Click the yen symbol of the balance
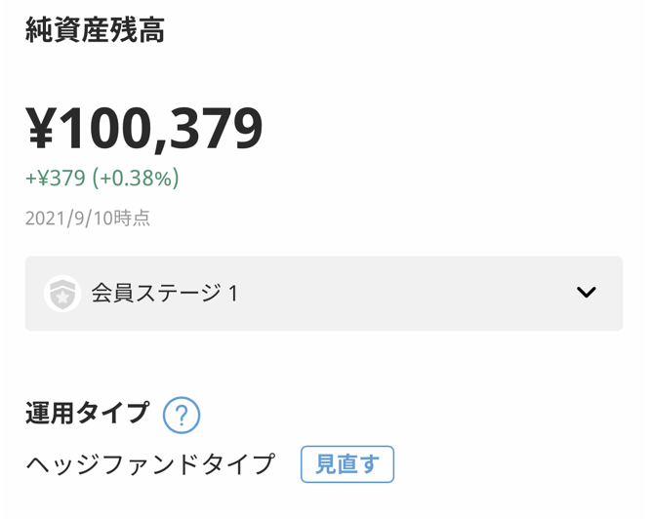651x519 pixels. (41, 129)
